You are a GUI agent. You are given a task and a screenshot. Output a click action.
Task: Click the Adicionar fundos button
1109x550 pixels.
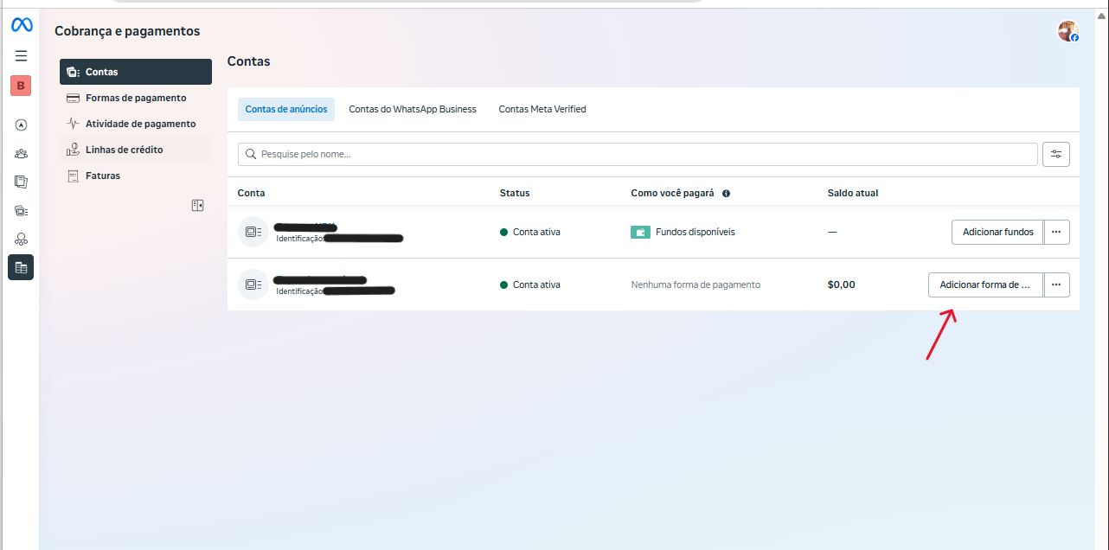(997, 232)
